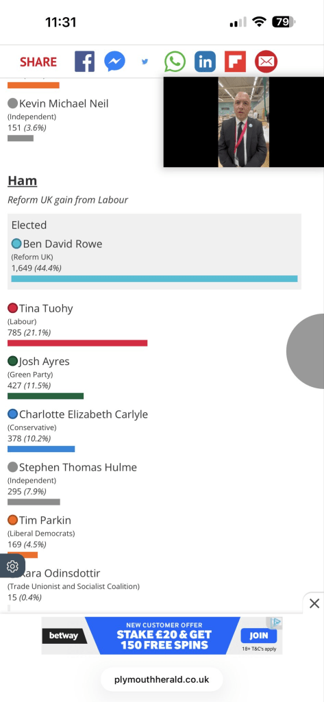Play the floating video thumbnail

point(243,122)
